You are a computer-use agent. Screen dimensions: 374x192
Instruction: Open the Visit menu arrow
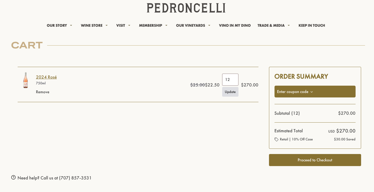pyautogui.click(x=129, y=25)
